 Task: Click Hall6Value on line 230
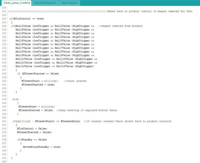coord(23,44)
